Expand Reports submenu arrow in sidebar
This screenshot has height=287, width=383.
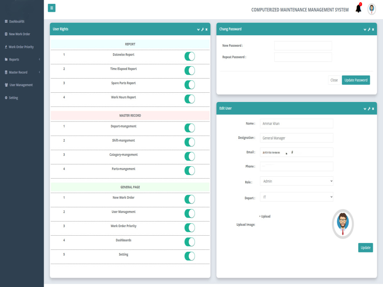[x=39, y=59]
